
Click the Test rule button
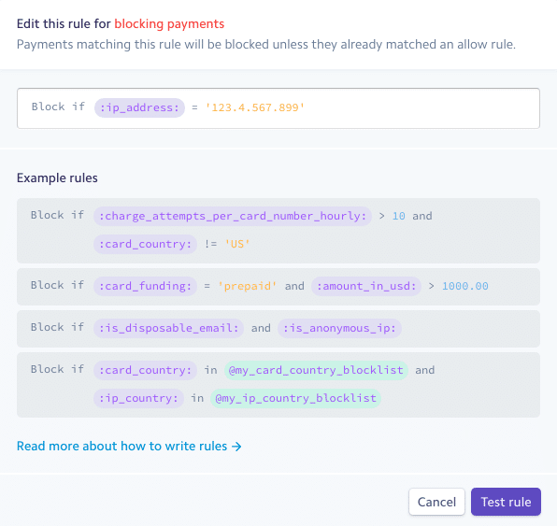[x=506, y=502]
